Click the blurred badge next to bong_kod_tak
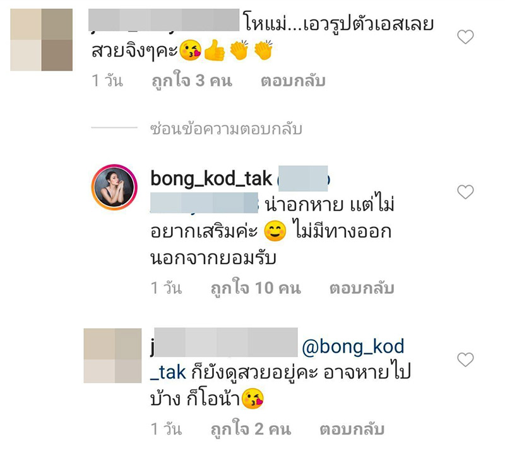 [x=303, y=179]
